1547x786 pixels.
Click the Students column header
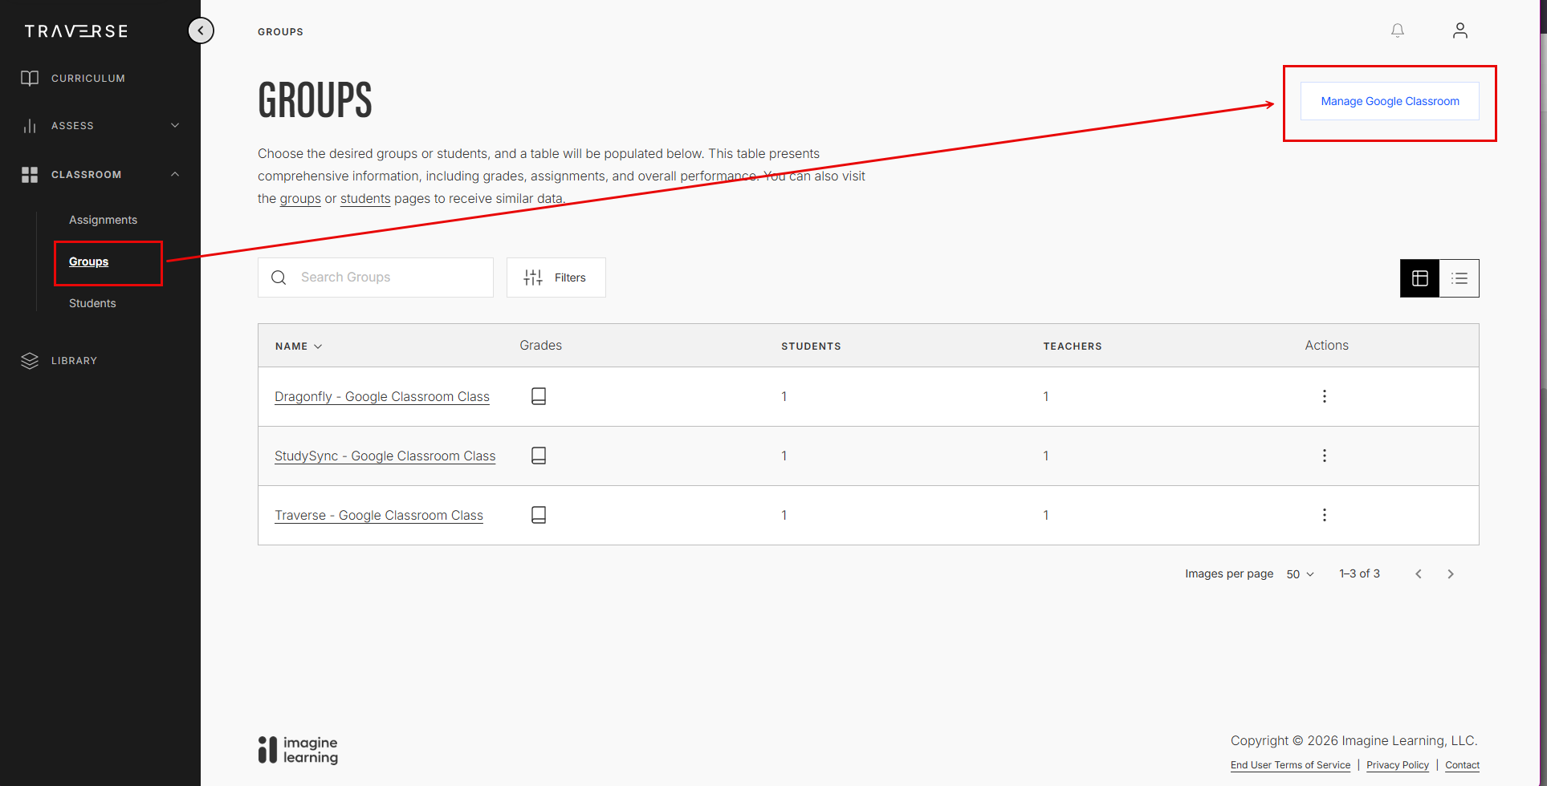tap(811, 346)
